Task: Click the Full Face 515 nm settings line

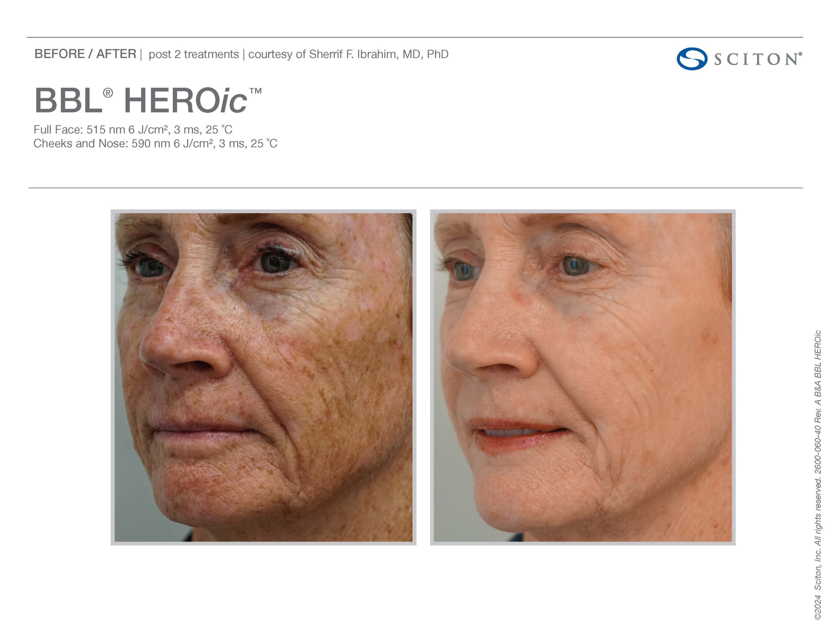Action: pyautogui.click(x=133, y=130)
